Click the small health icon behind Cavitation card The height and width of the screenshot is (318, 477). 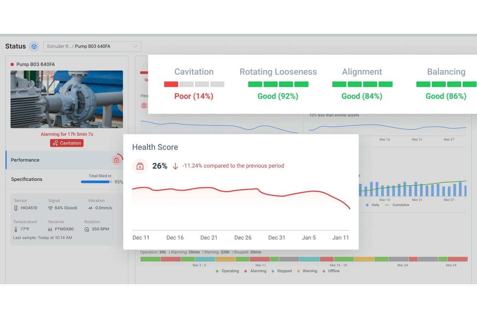144,105
